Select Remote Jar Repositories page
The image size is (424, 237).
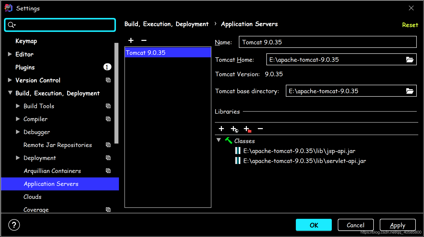(58, 145)
